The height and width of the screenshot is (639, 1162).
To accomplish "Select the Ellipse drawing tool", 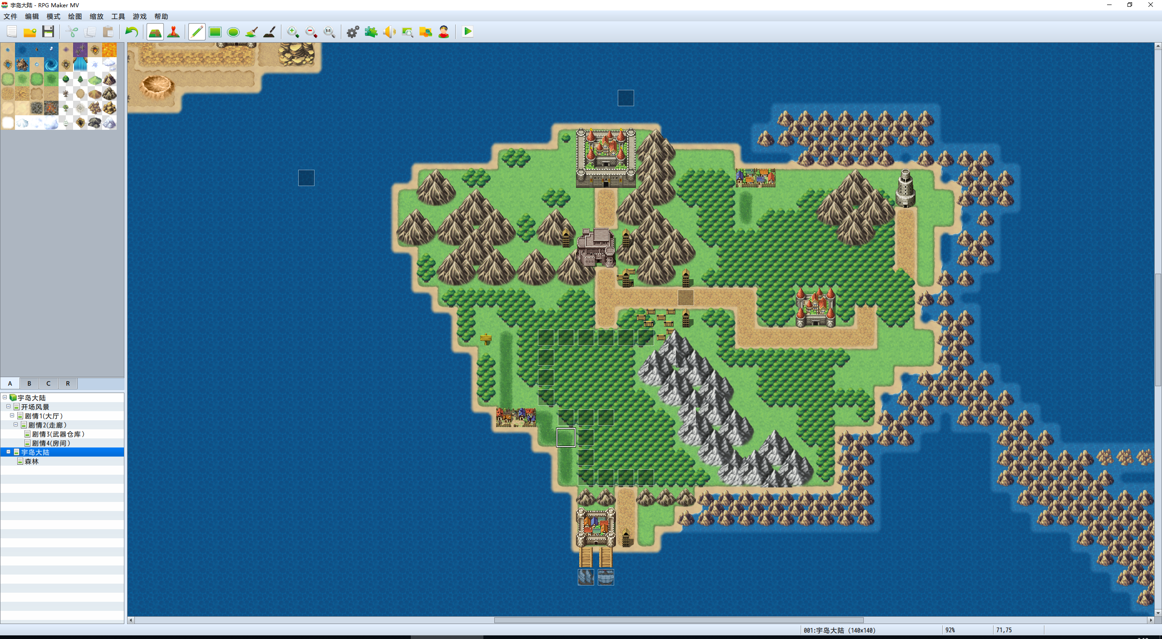I will (233, 32).
